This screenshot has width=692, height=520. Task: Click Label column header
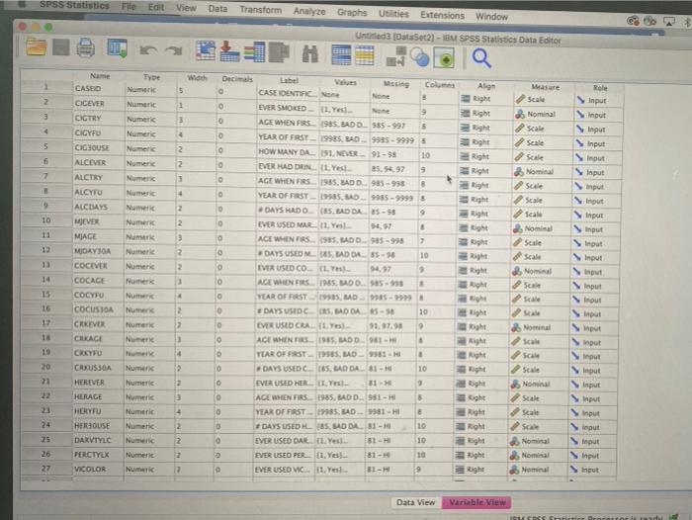[289, 80]
